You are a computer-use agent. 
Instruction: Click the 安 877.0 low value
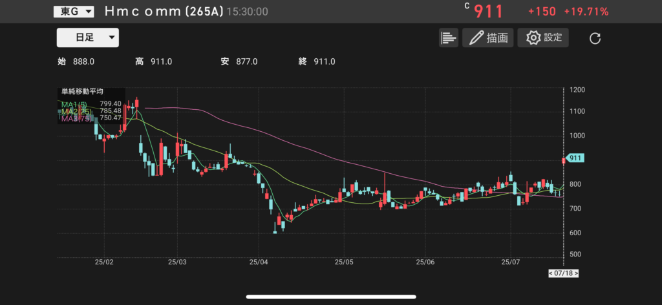click(239, 61)
